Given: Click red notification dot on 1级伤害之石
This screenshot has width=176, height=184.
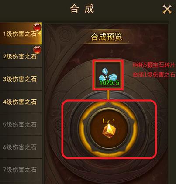Looking at the screenshot, I should click(37, 27).
